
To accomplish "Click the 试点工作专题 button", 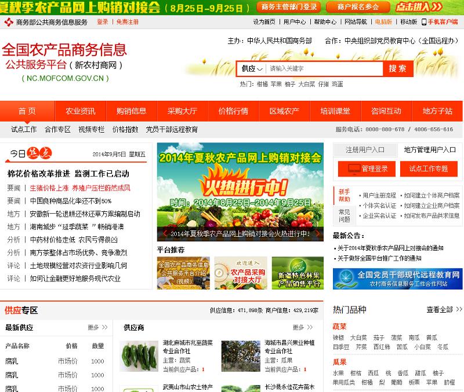I will (x=429, y=168).
